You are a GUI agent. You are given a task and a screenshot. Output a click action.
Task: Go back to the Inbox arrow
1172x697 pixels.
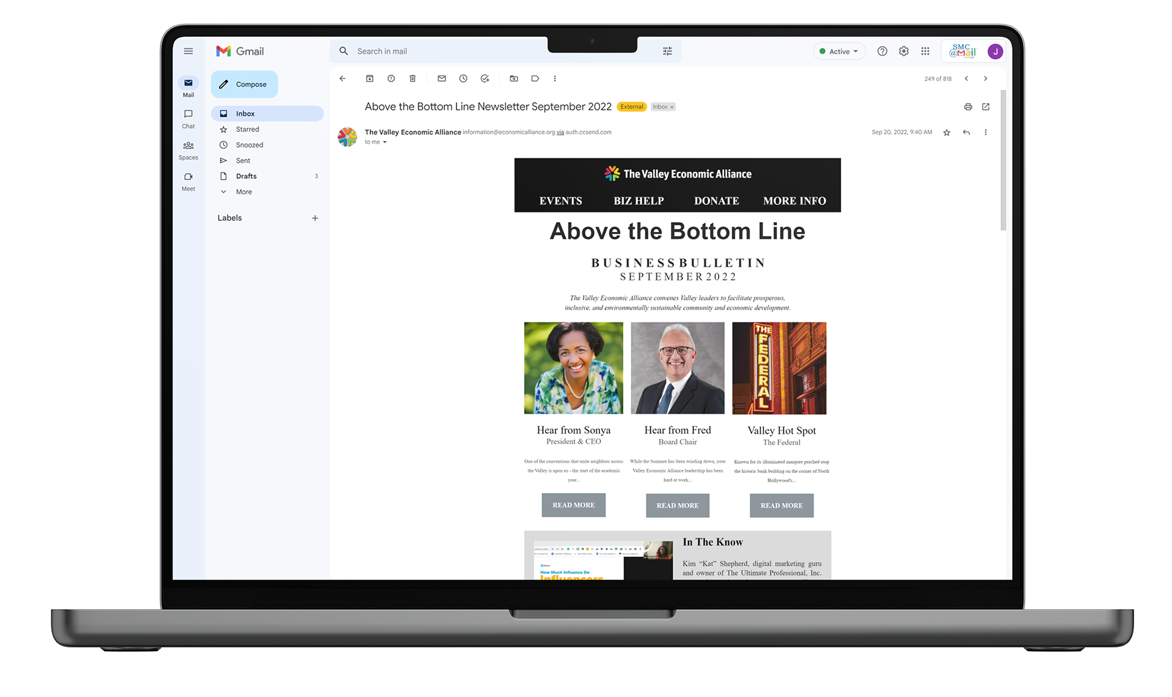[x=342, y=78]
